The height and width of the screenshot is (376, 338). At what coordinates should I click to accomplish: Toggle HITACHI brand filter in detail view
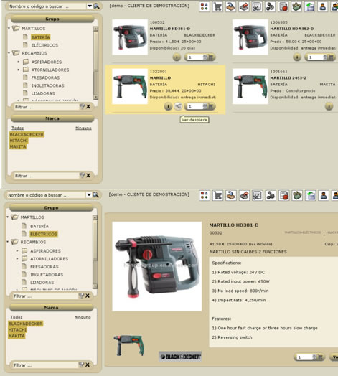tap(17, 330)
